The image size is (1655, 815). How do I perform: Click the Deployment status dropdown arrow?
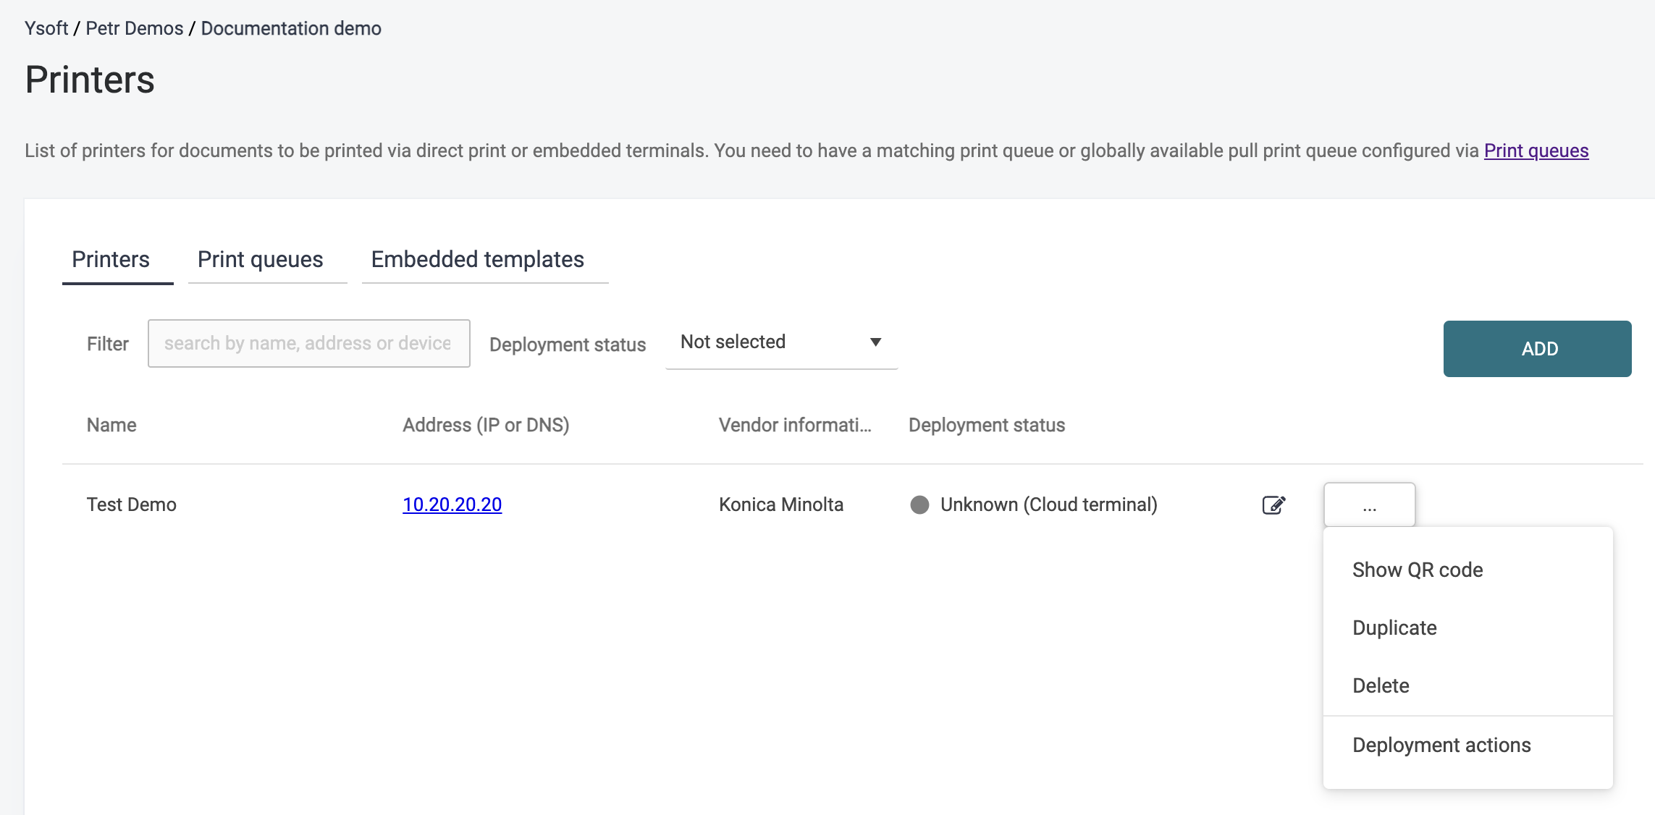(875, 342)
